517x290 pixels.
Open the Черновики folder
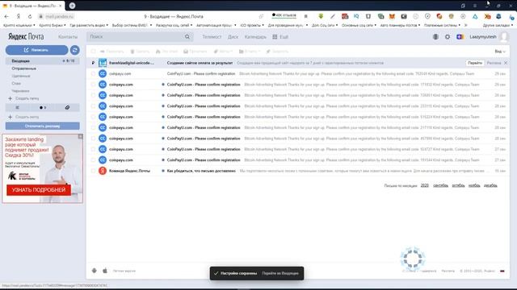click(x=20, y=91)
